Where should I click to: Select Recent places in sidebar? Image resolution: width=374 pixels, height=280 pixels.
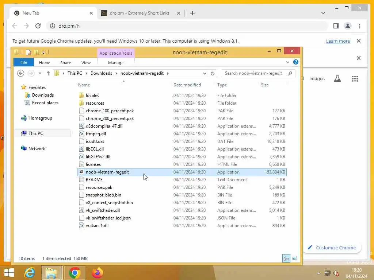point(45,102)
